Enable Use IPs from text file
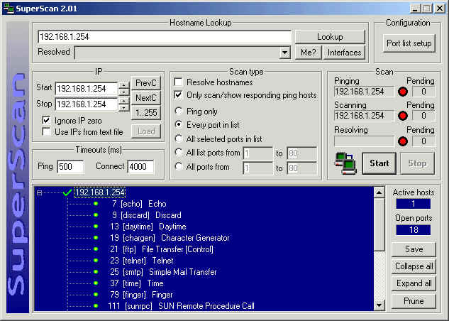 (x=46, y=132)
